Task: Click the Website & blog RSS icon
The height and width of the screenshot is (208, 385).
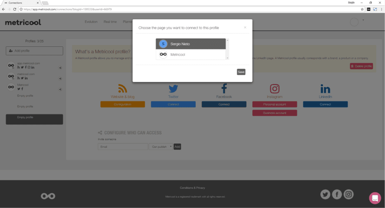Action: (x=123, y=88)
